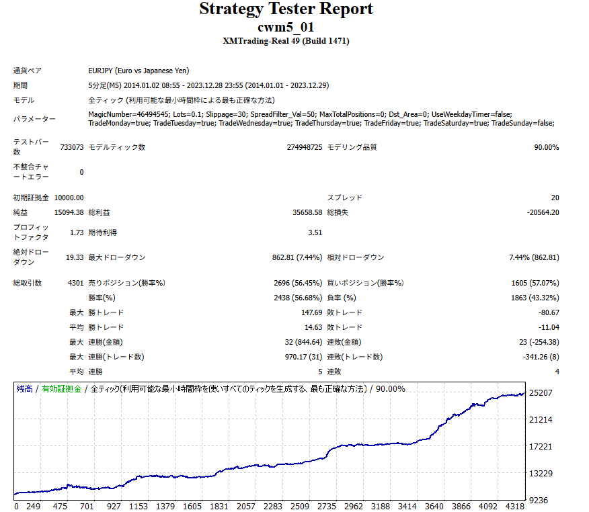
Task: Click the green 有効証拠金 equity legend label
Action: [x=61, y=389]
